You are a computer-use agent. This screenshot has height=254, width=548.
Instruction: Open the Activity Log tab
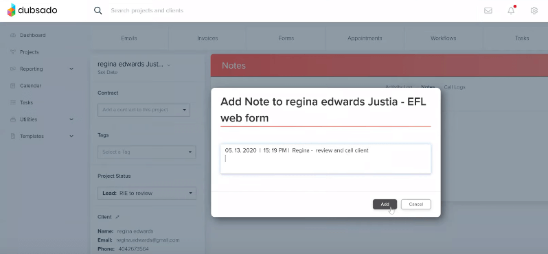pyautogui.click(x=398, y=86)
